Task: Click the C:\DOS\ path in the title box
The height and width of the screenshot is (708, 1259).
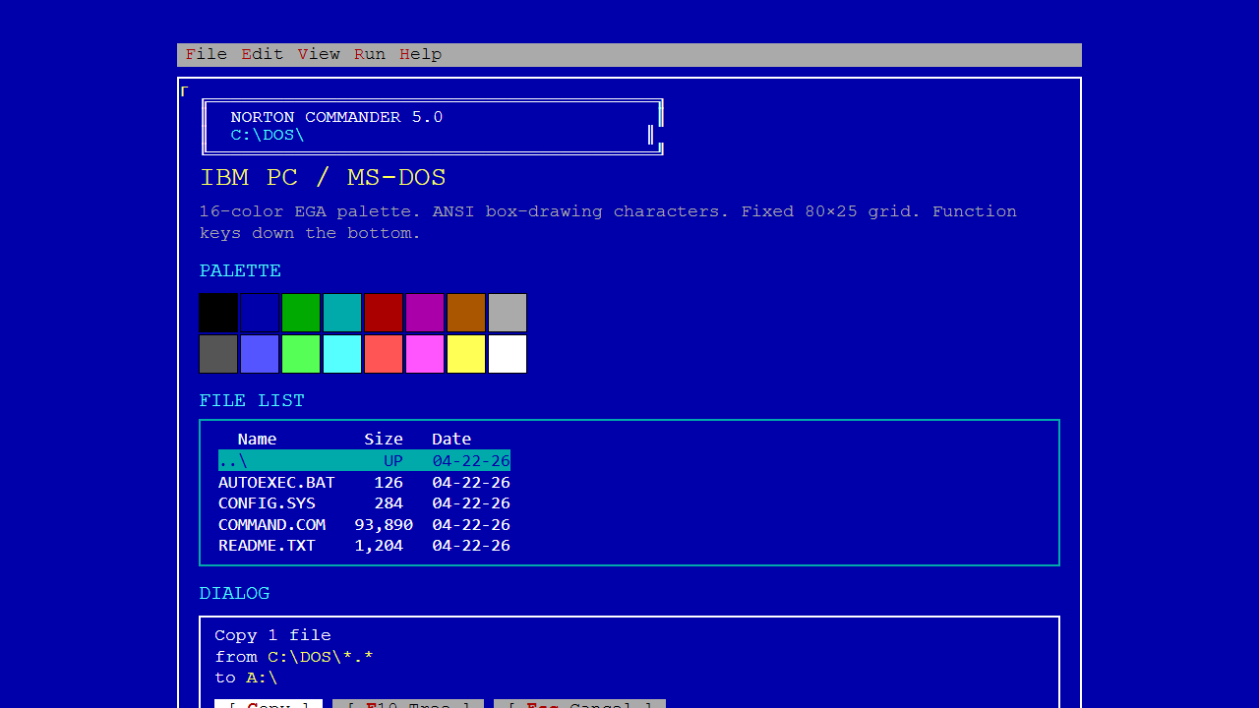Action: coord(268,136)
